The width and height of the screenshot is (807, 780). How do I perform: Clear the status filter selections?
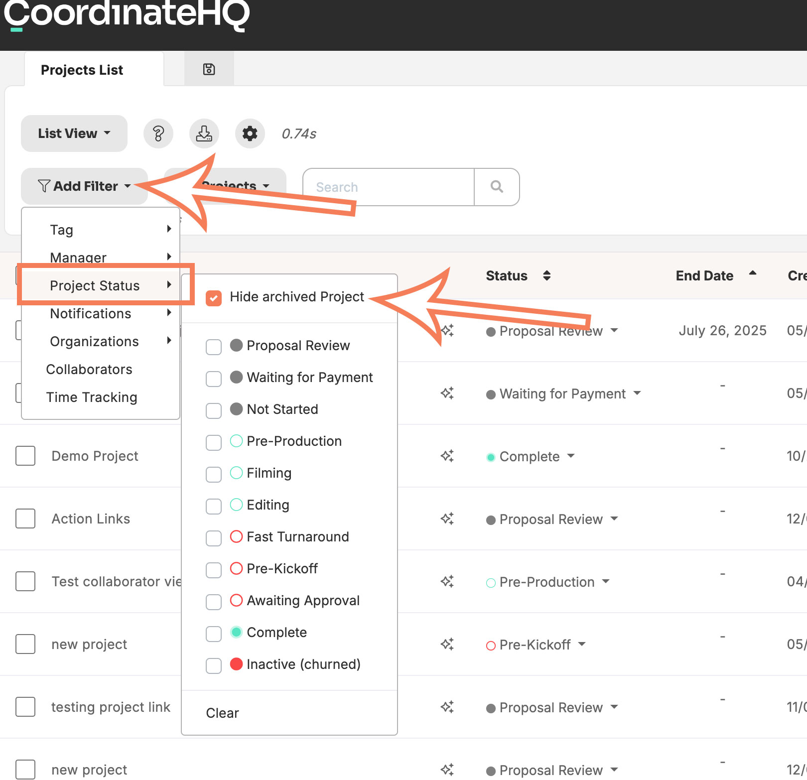tap(222, 713)
